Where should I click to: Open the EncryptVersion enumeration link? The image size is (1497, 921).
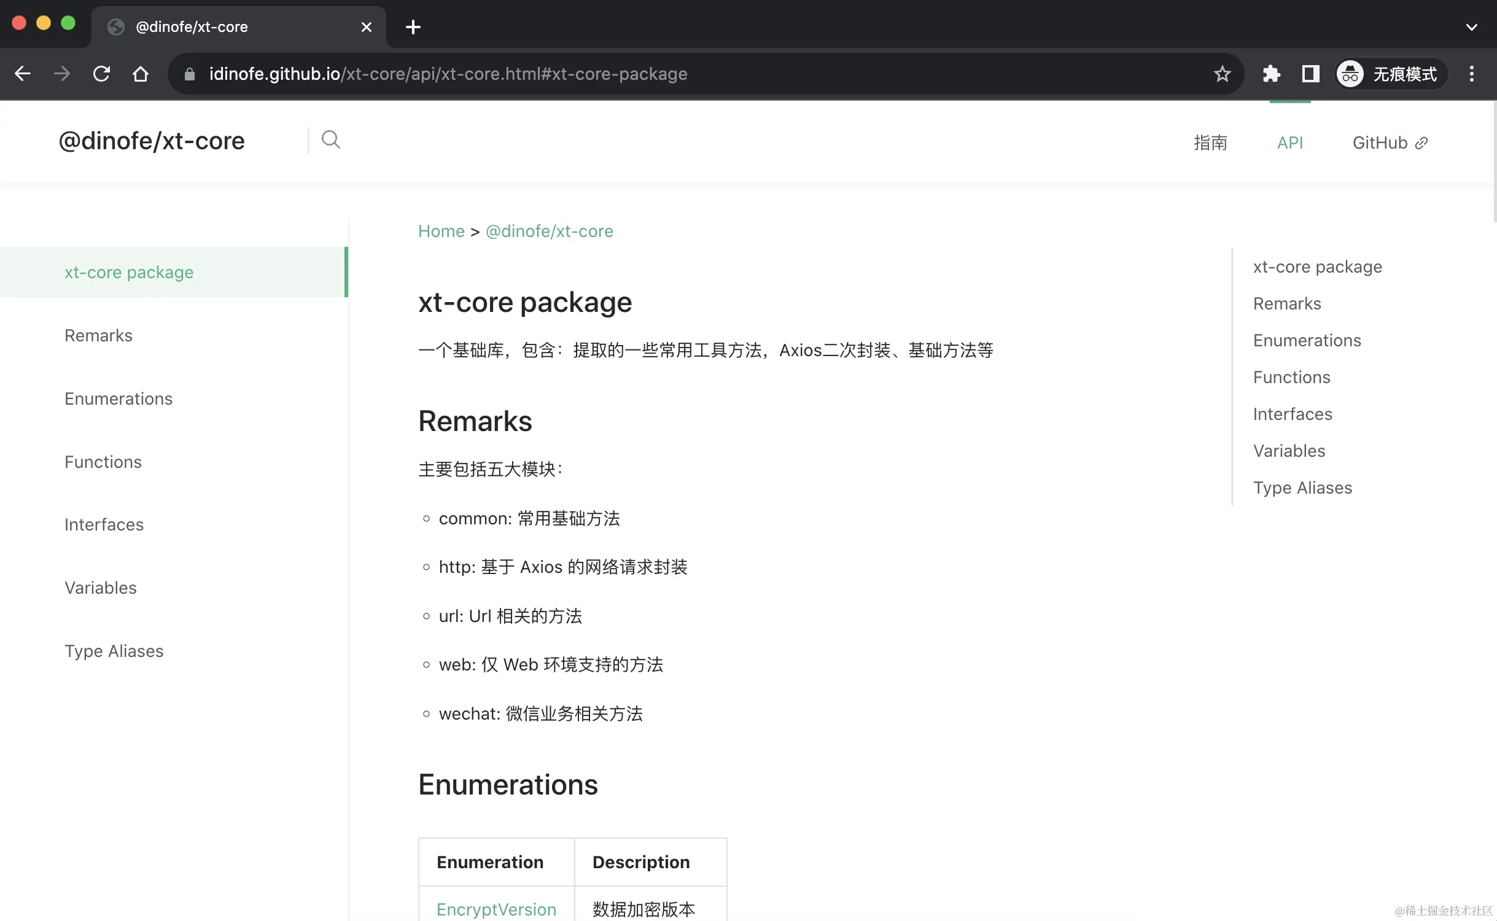tap(496, 909)
